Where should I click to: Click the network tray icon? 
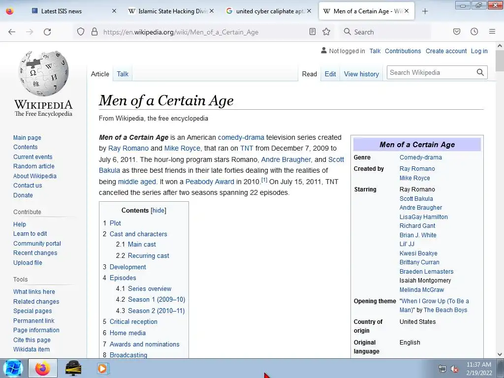(442, 369)
